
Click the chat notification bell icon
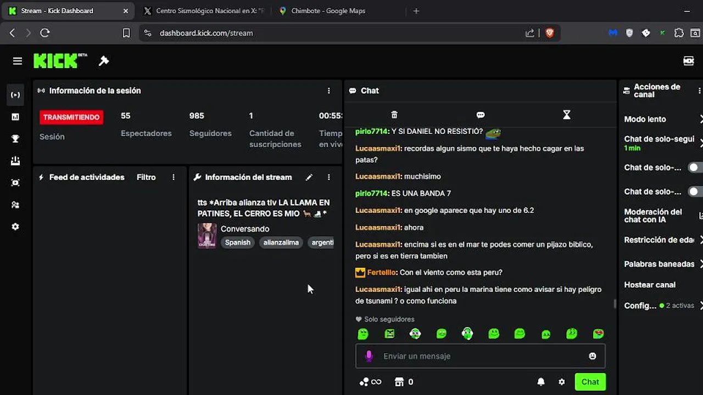click(x=541, y=382)
